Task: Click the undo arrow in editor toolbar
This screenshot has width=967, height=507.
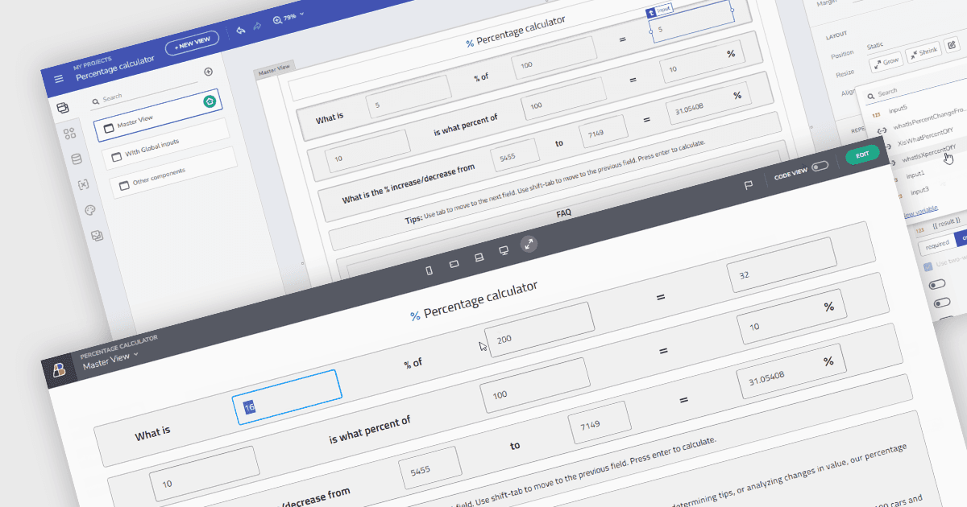Action: point(240,31)
